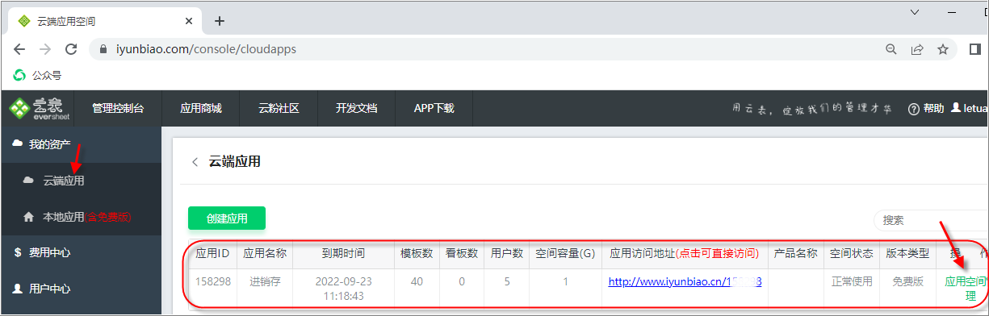Reload the page with refresh icon
Image resolution: width=989 pixels, height=316 pixels.
click(x=71, y=49)
